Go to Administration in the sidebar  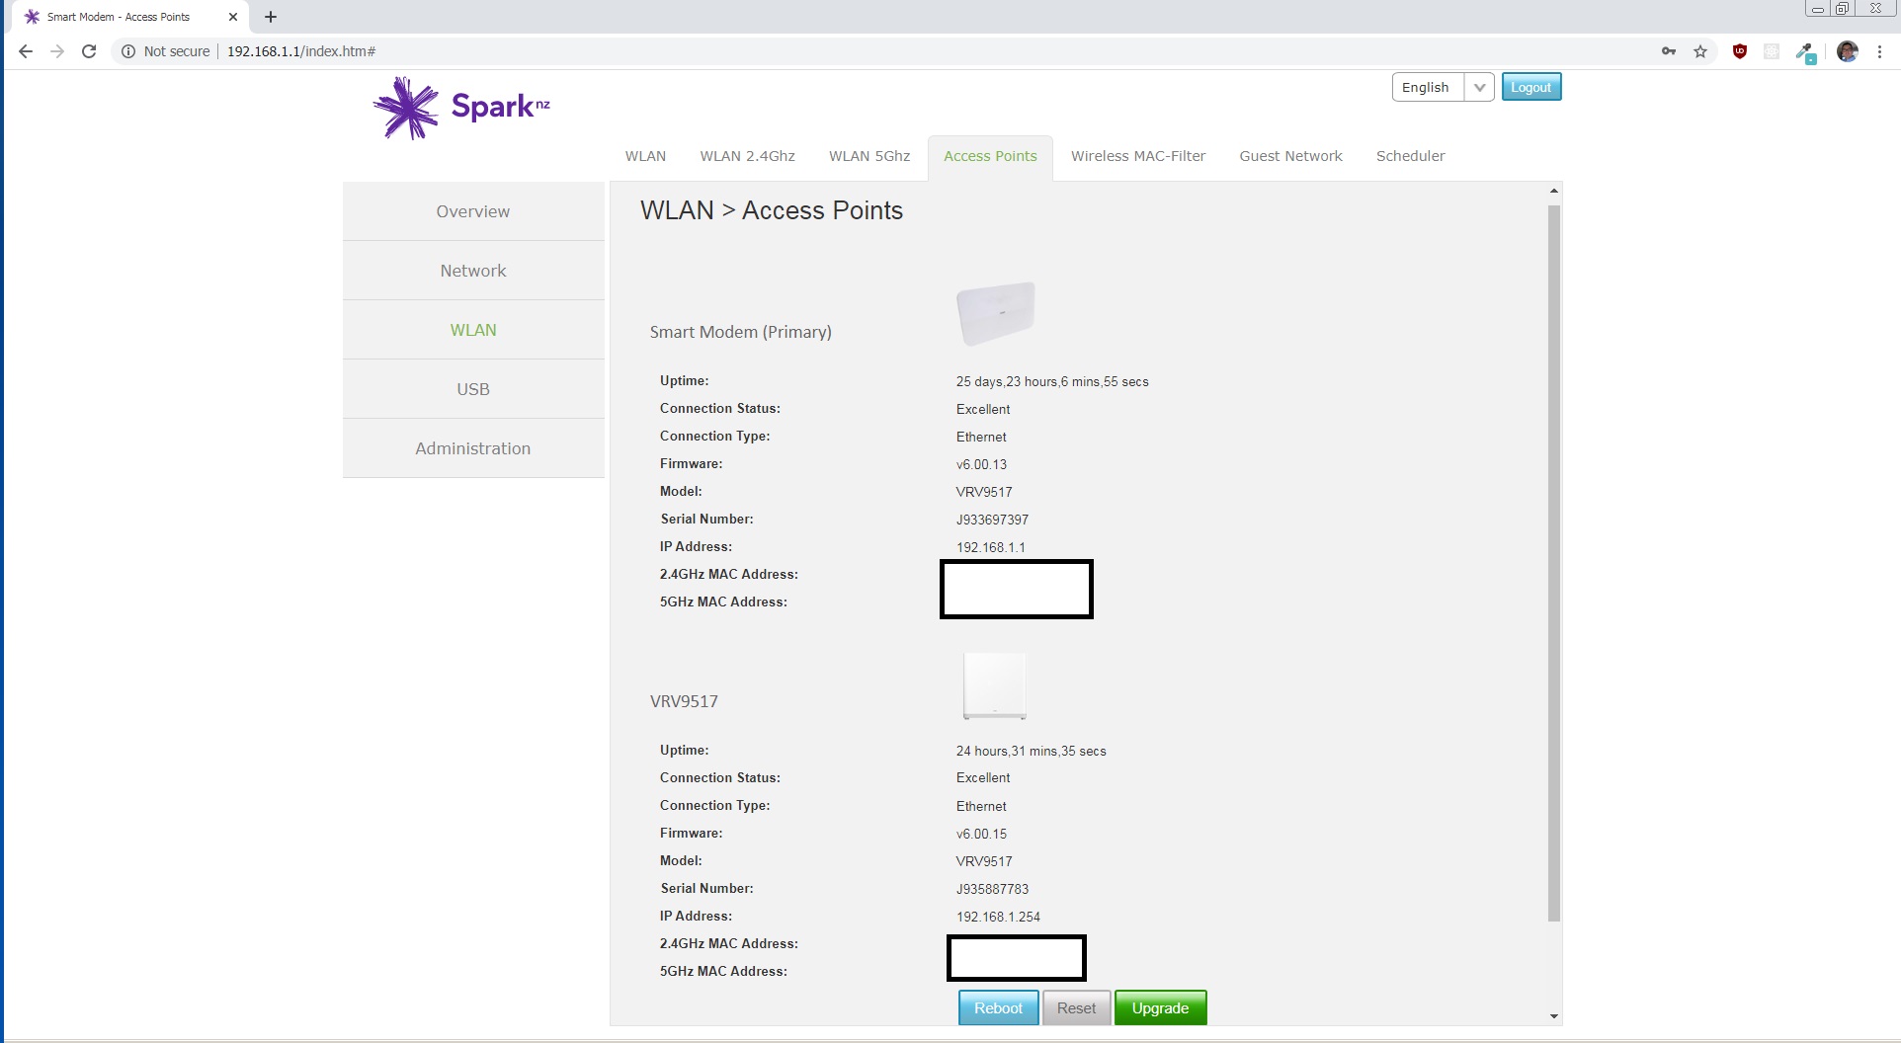tap(472, 448)
